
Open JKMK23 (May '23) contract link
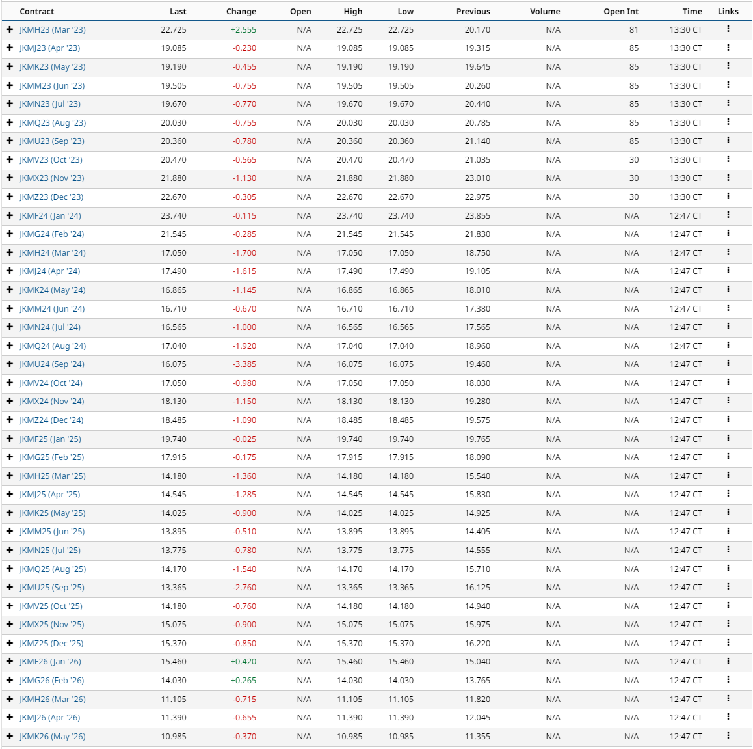click(52, 67)
